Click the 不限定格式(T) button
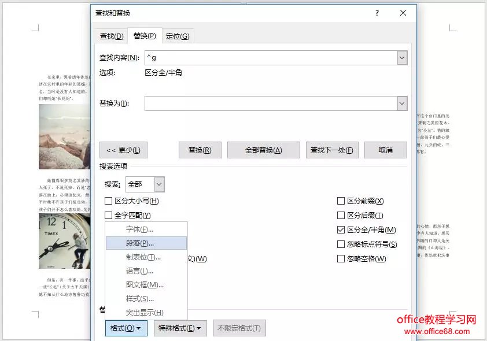Image resolution: width=487 pixels, height=341 pixels. tap(239, 328)
